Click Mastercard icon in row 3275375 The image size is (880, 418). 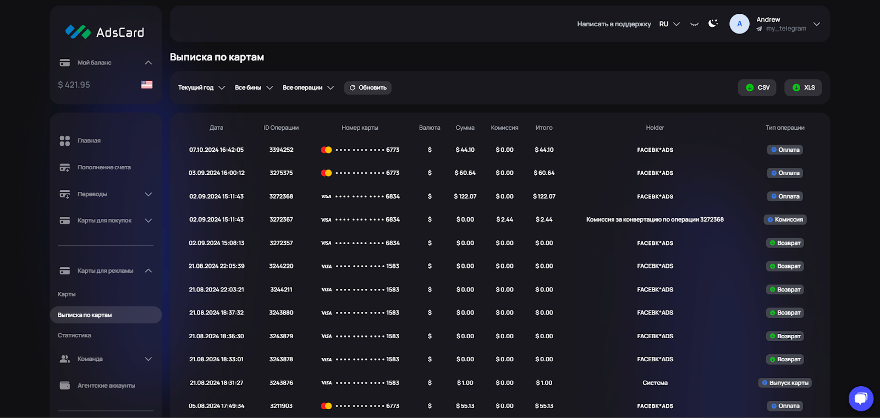[x=326, y=173]
